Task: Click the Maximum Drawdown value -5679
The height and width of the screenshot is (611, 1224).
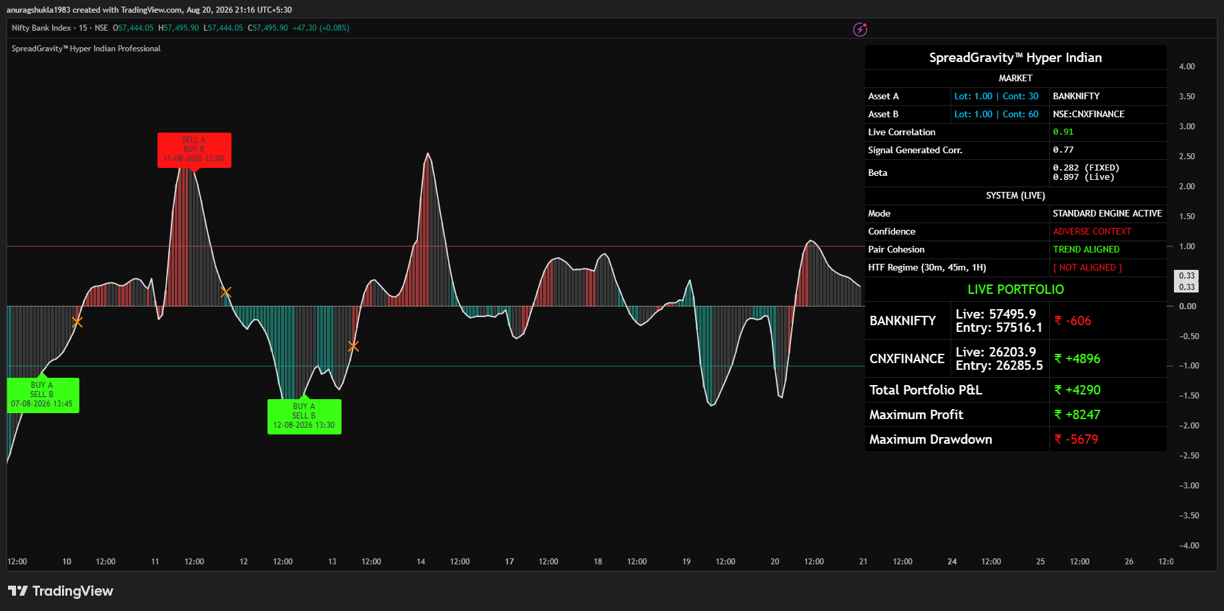Action: [x=1076, y=439]
